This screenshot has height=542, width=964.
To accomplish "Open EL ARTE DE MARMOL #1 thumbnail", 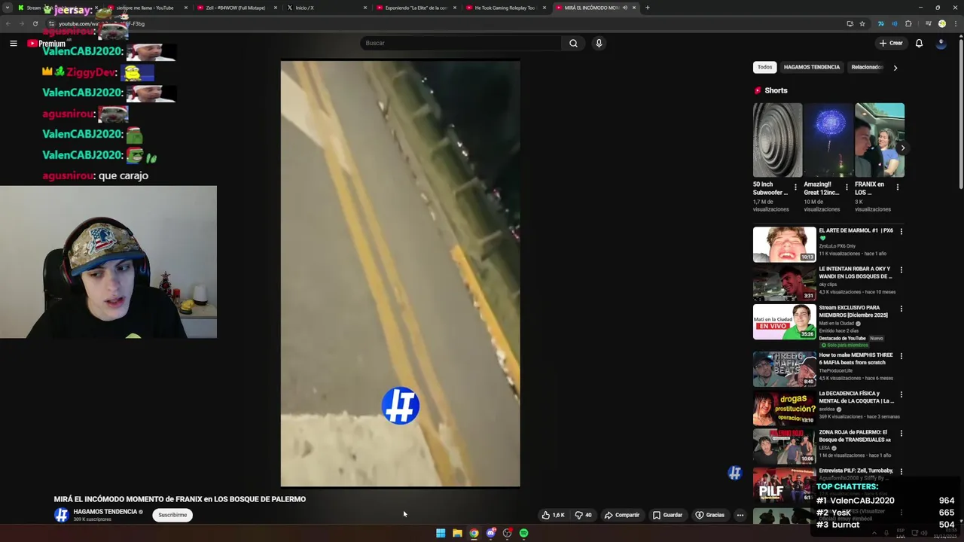I will [x=784, y=245].
